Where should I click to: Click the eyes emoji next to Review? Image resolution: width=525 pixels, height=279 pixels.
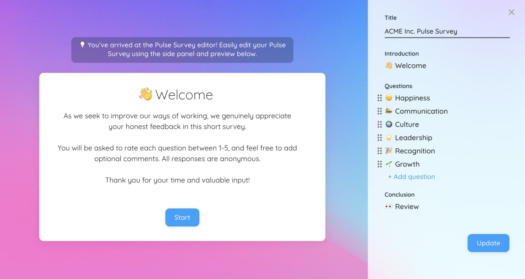coord(389,207)
